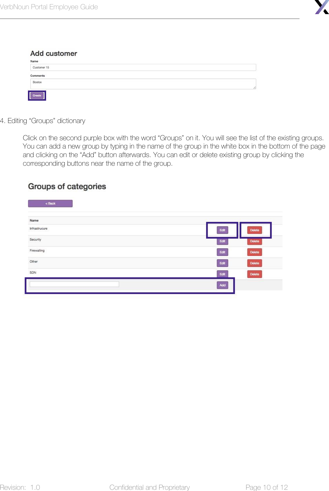329x491 pixels.
Task: Delete the SDN group
Action: (x=254, y=274)
